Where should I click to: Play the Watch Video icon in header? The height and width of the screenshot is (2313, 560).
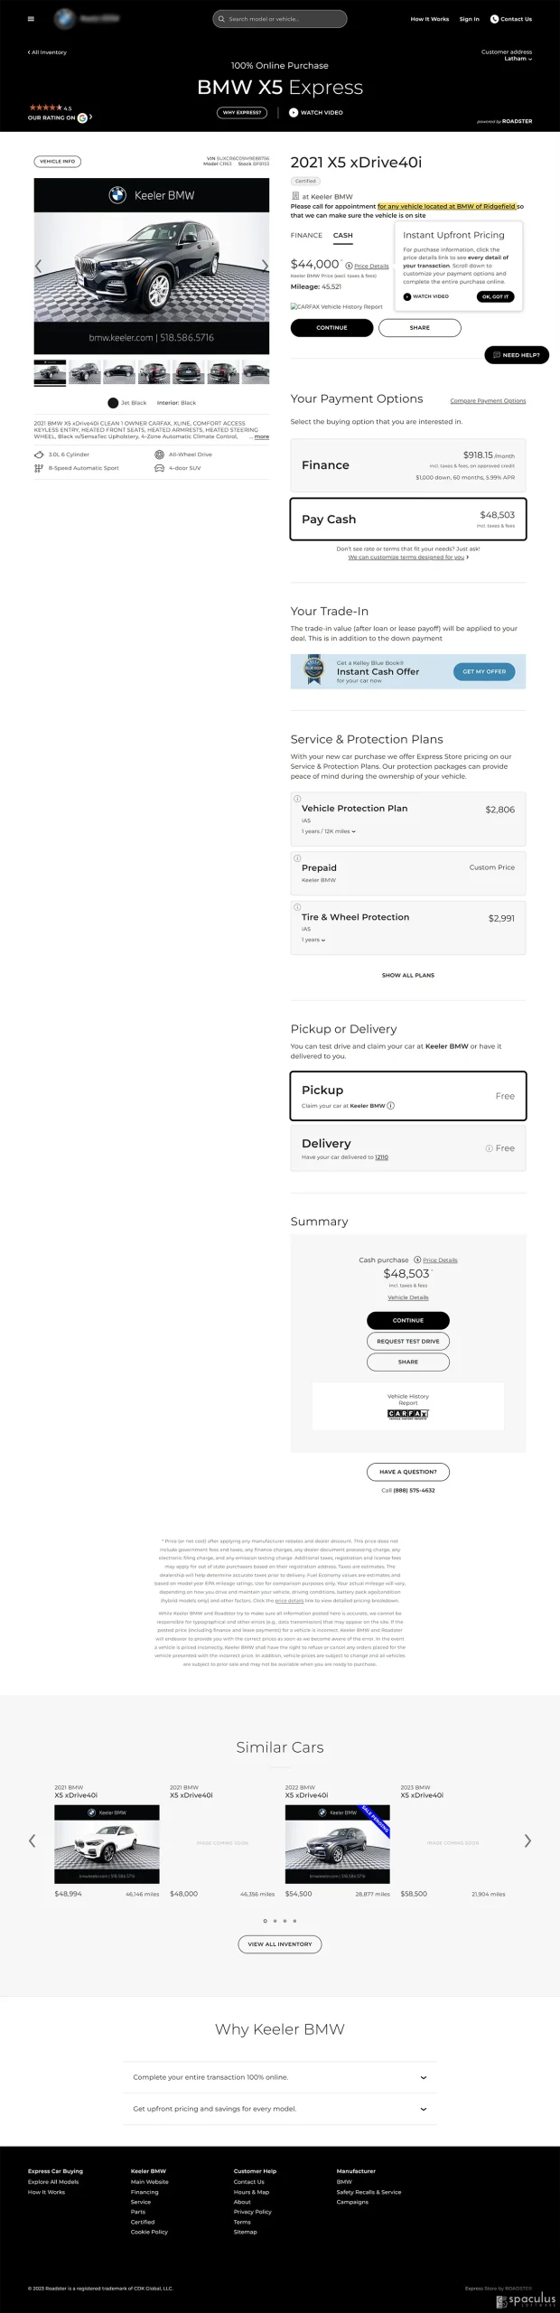294,113
